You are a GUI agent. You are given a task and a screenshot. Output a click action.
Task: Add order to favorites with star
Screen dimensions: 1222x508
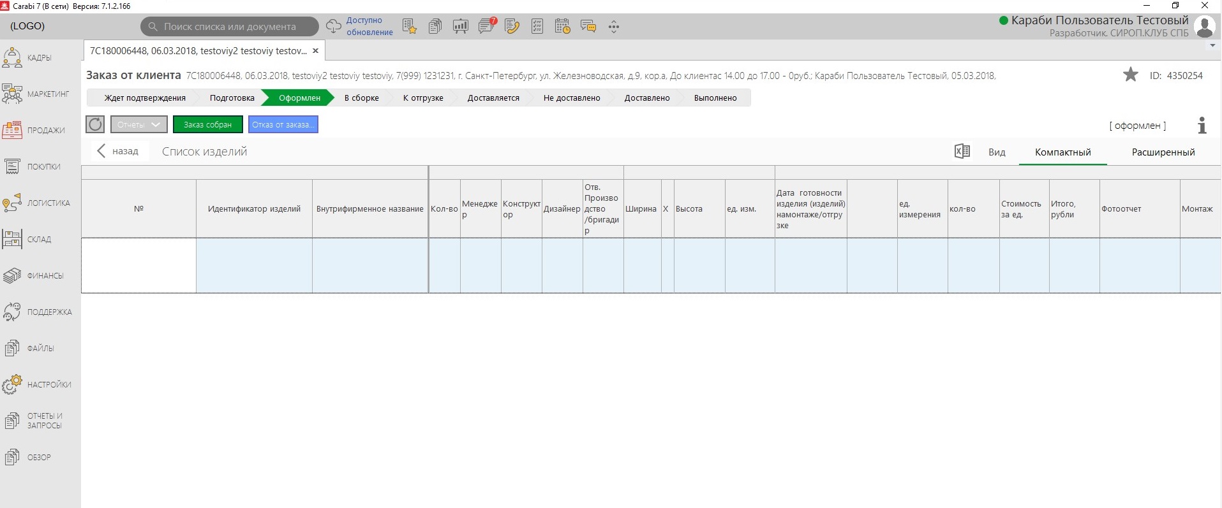pyautogui.click(x=1130, y=75)
